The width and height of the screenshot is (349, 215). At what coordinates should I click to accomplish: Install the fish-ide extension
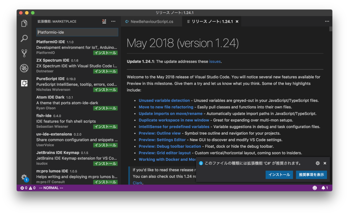pyautogui.click(x=105, y=127)
